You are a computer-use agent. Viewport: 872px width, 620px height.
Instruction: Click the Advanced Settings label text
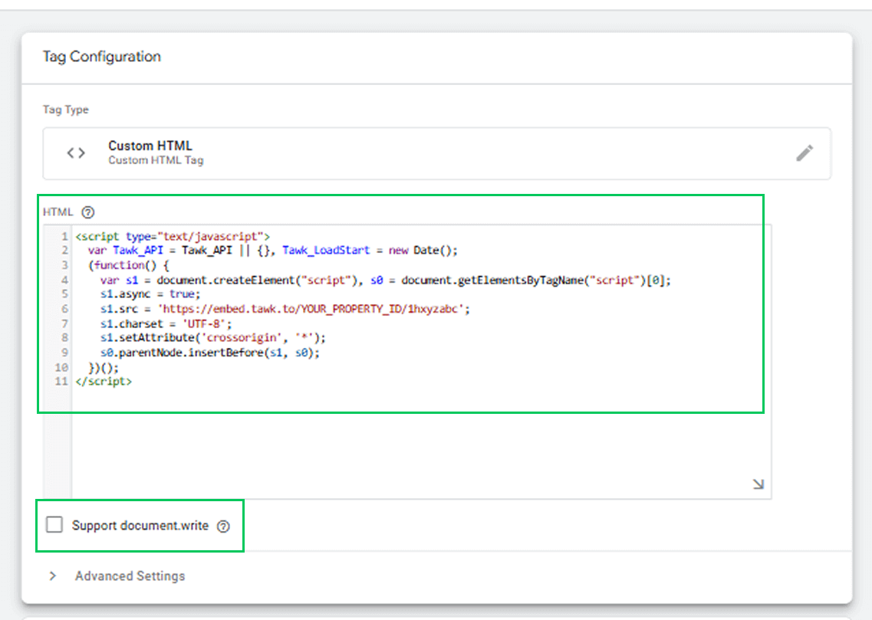130,576
